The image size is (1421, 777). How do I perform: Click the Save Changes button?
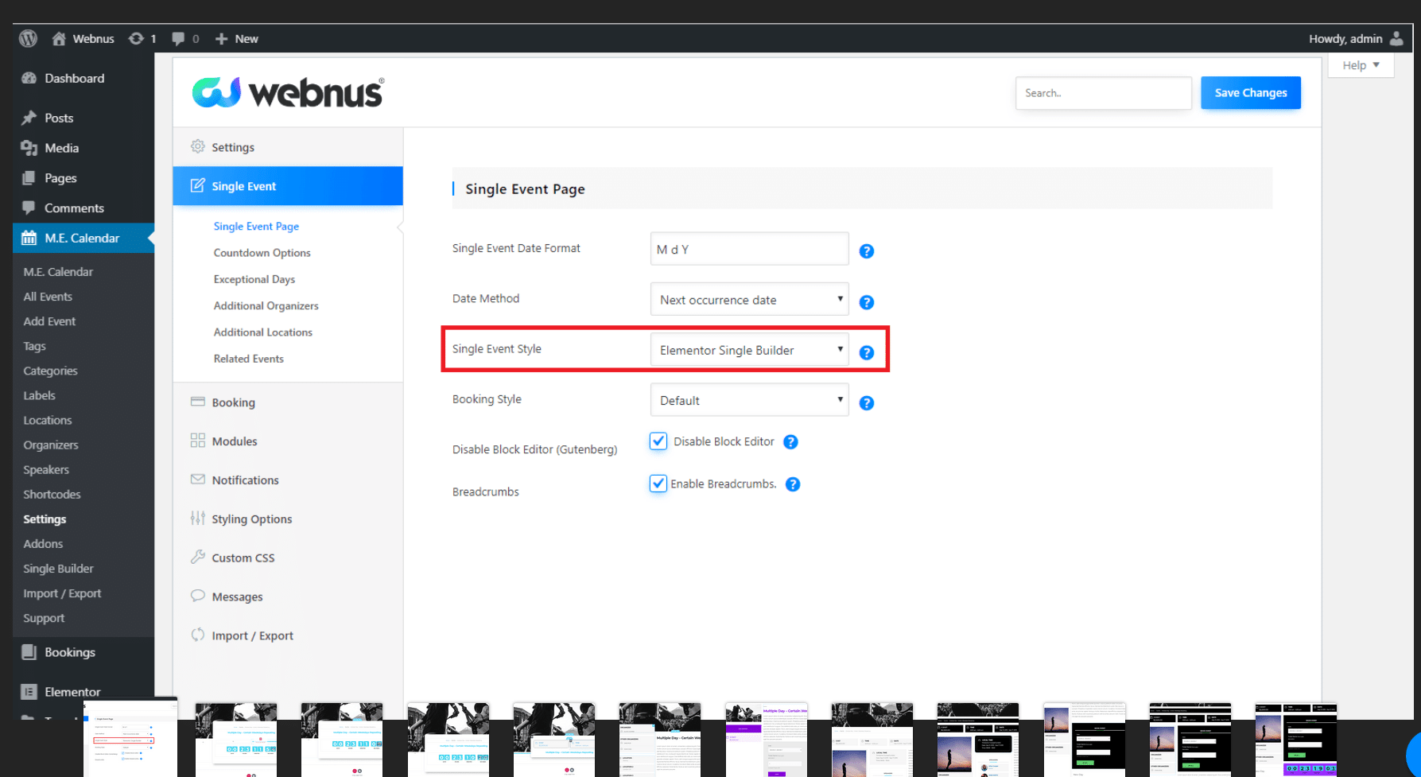tap(1251, 92)
